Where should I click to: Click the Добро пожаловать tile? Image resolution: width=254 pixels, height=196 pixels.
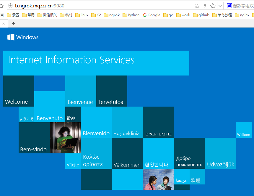pyautogui.click(x=189, y=153)
